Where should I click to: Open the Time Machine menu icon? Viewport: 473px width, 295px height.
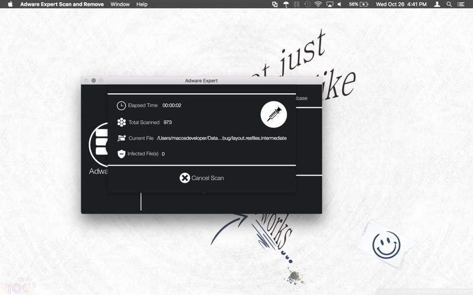point(307,4)
